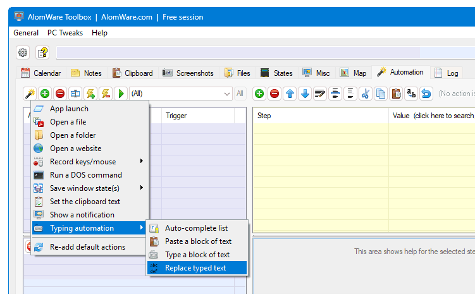
Task: Select Replace typed text menu entry
Action: coord(196,268)
